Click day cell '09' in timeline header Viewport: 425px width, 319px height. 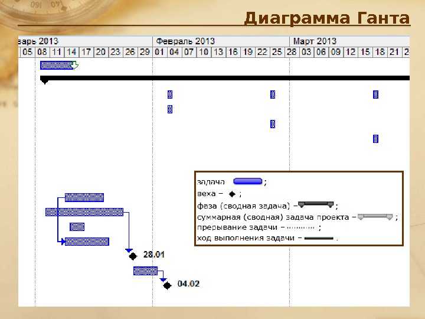(335, 52)
